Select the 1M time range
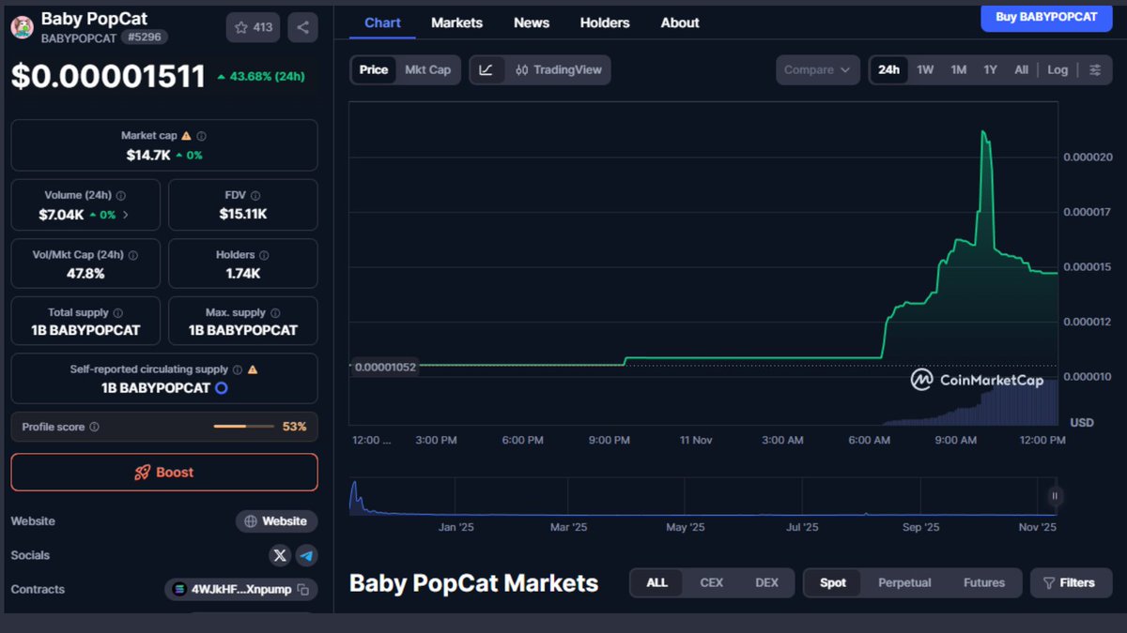1127x633 pixels. click(958, 70)
